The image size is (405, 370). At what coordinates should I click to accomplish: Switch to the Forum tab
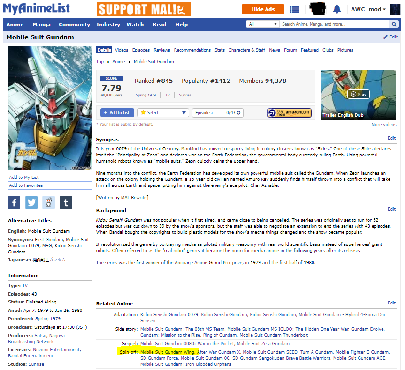click(x=290, y=50)
